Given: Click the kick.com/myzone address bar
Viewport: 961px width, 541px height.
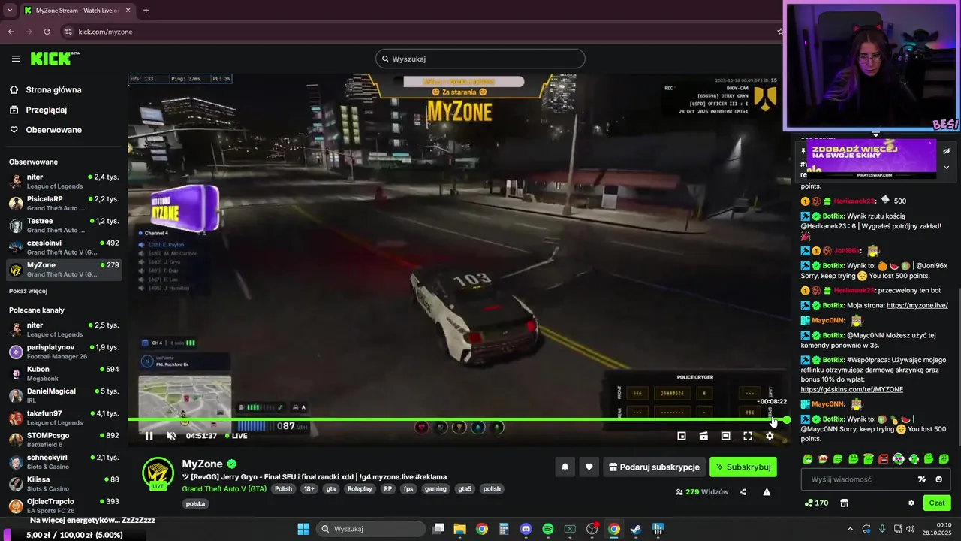Looking at the screenshot, I should tap(420, 32).
